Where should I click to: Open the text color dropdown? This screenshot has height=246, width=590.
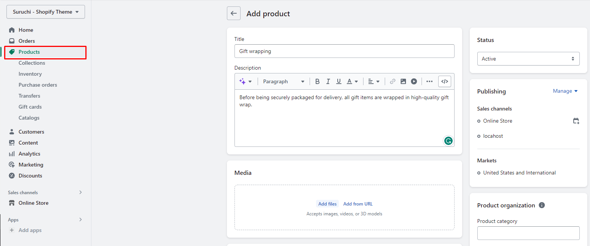(352, 81)
